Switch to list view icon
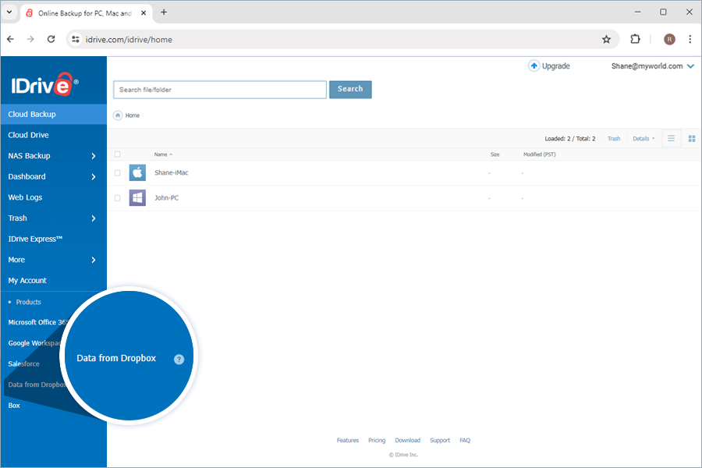 tap(671, 138)
